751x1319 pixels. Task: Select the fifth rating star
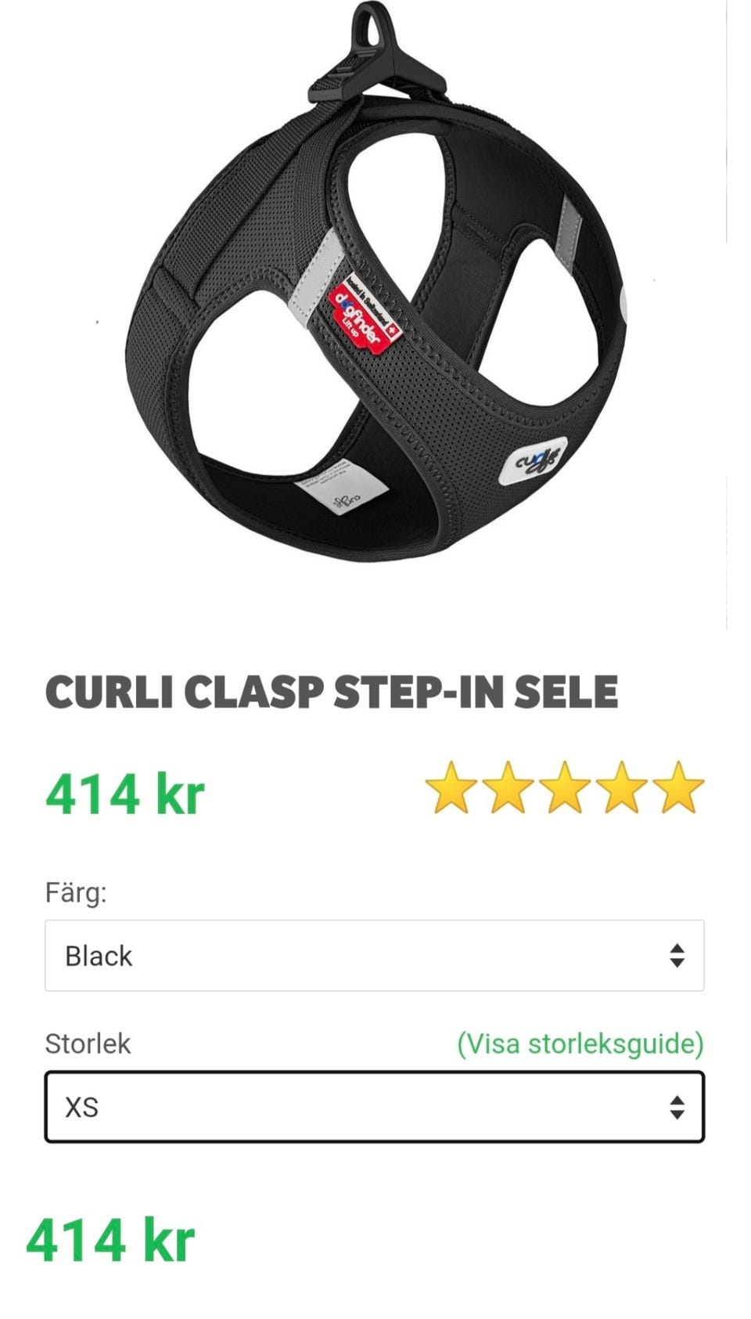[x=678, y=787]
